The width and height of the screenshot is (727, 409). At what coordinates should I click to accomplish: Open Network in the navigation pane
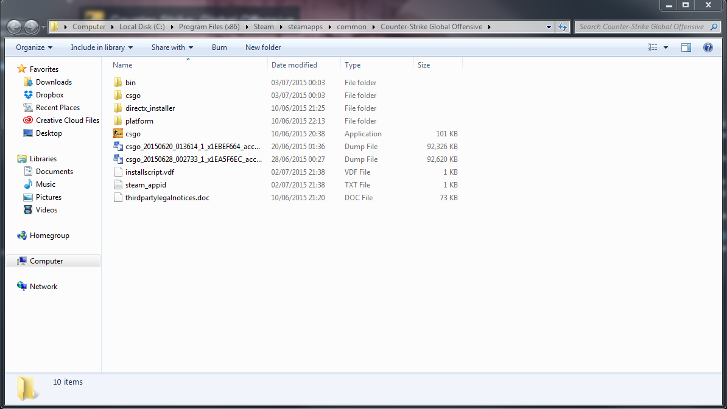[38, 287]
